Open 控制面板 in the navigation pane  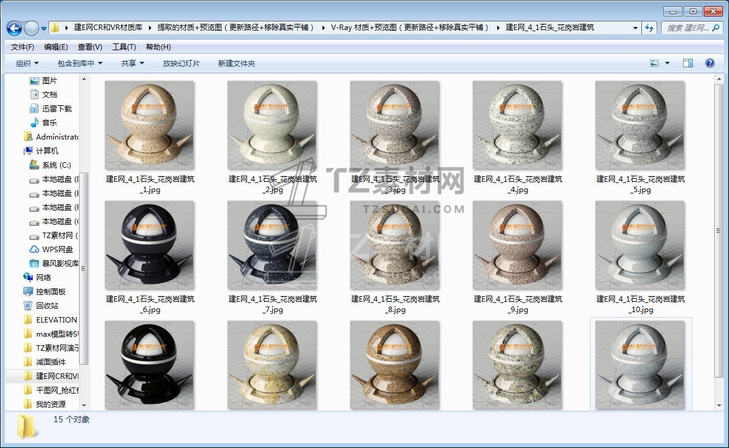point(50,291)
